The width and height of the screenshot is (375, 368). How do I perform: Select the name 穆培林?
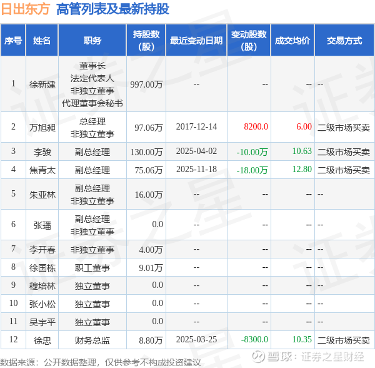point(42,286)
